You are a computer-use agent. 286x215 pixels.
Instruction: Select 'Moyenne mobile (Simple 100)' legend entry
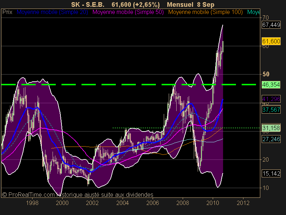[x=205, y=12]
